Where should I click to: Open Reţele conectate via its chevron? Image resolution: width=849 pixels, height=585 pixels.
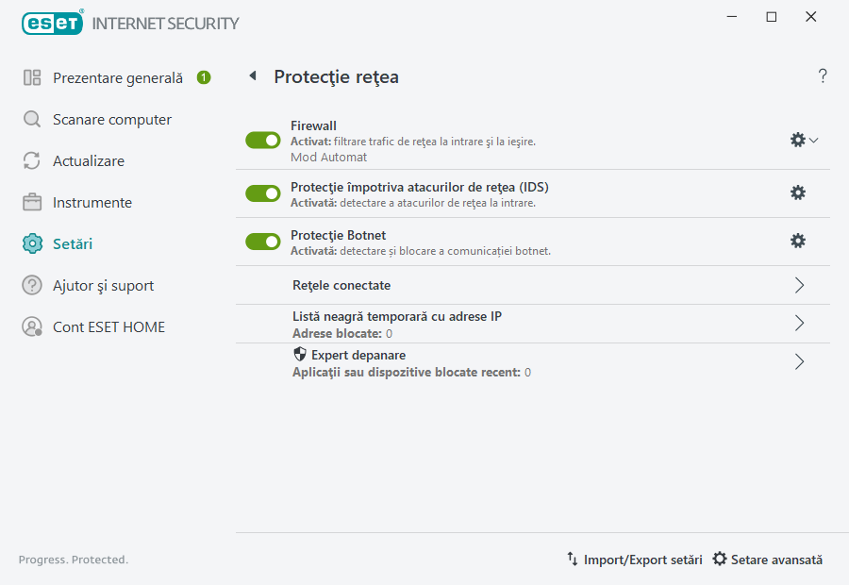(798, 284)
